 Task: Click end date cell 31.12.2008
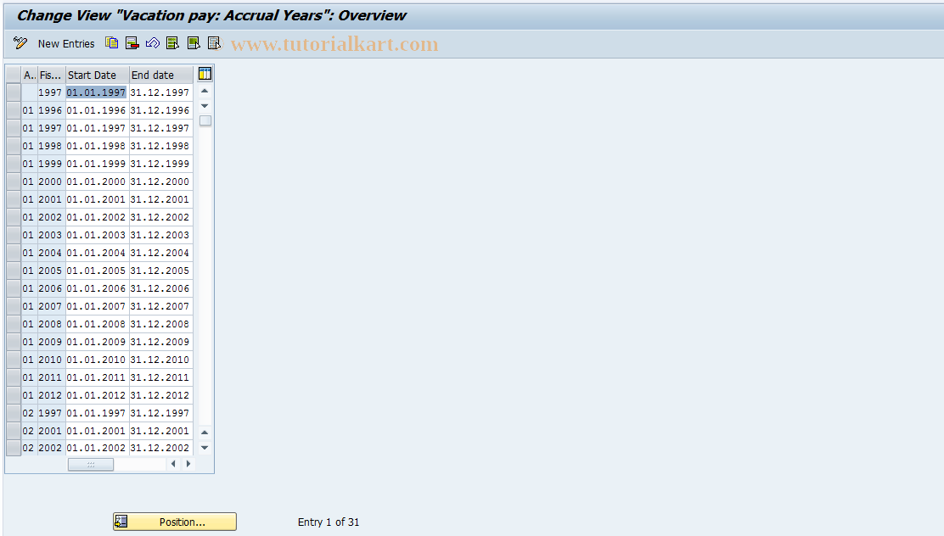coord(160,324)
